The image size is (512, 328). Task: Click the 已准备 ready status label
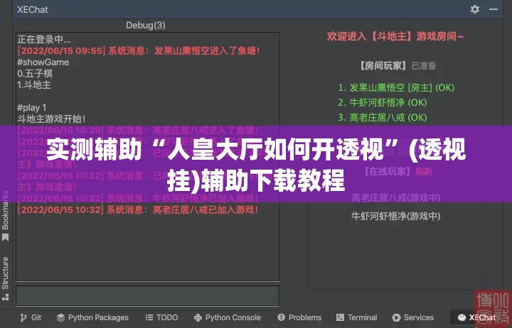point(424,66)
